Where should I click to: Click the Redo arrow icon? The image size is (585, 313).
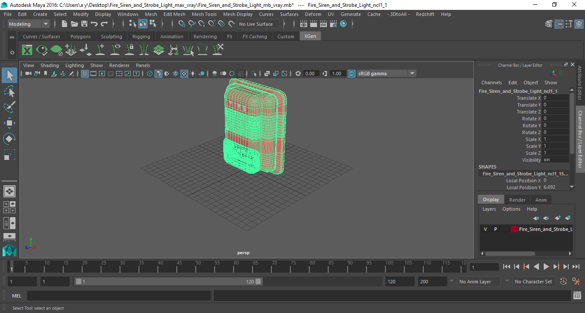[x=104, y=24]
